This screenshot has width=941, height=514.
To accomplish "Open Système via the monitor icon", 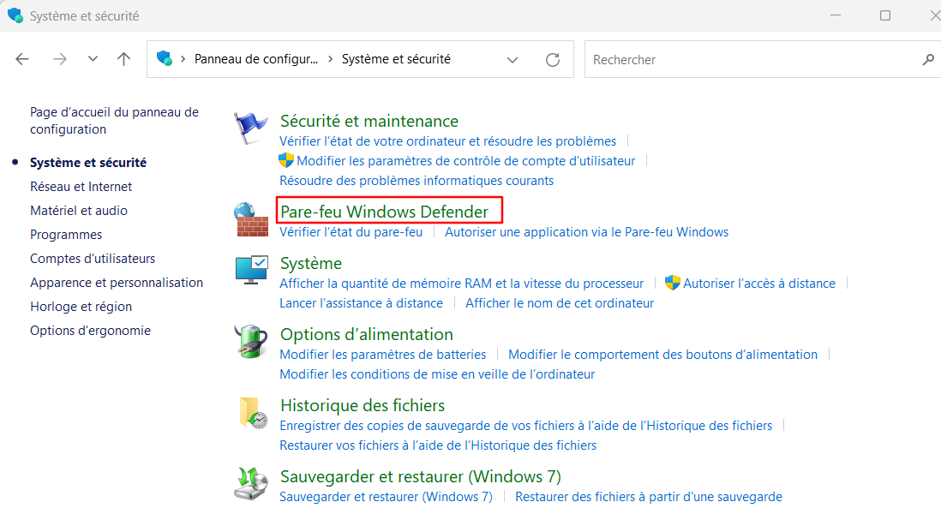I will point(250,269).
